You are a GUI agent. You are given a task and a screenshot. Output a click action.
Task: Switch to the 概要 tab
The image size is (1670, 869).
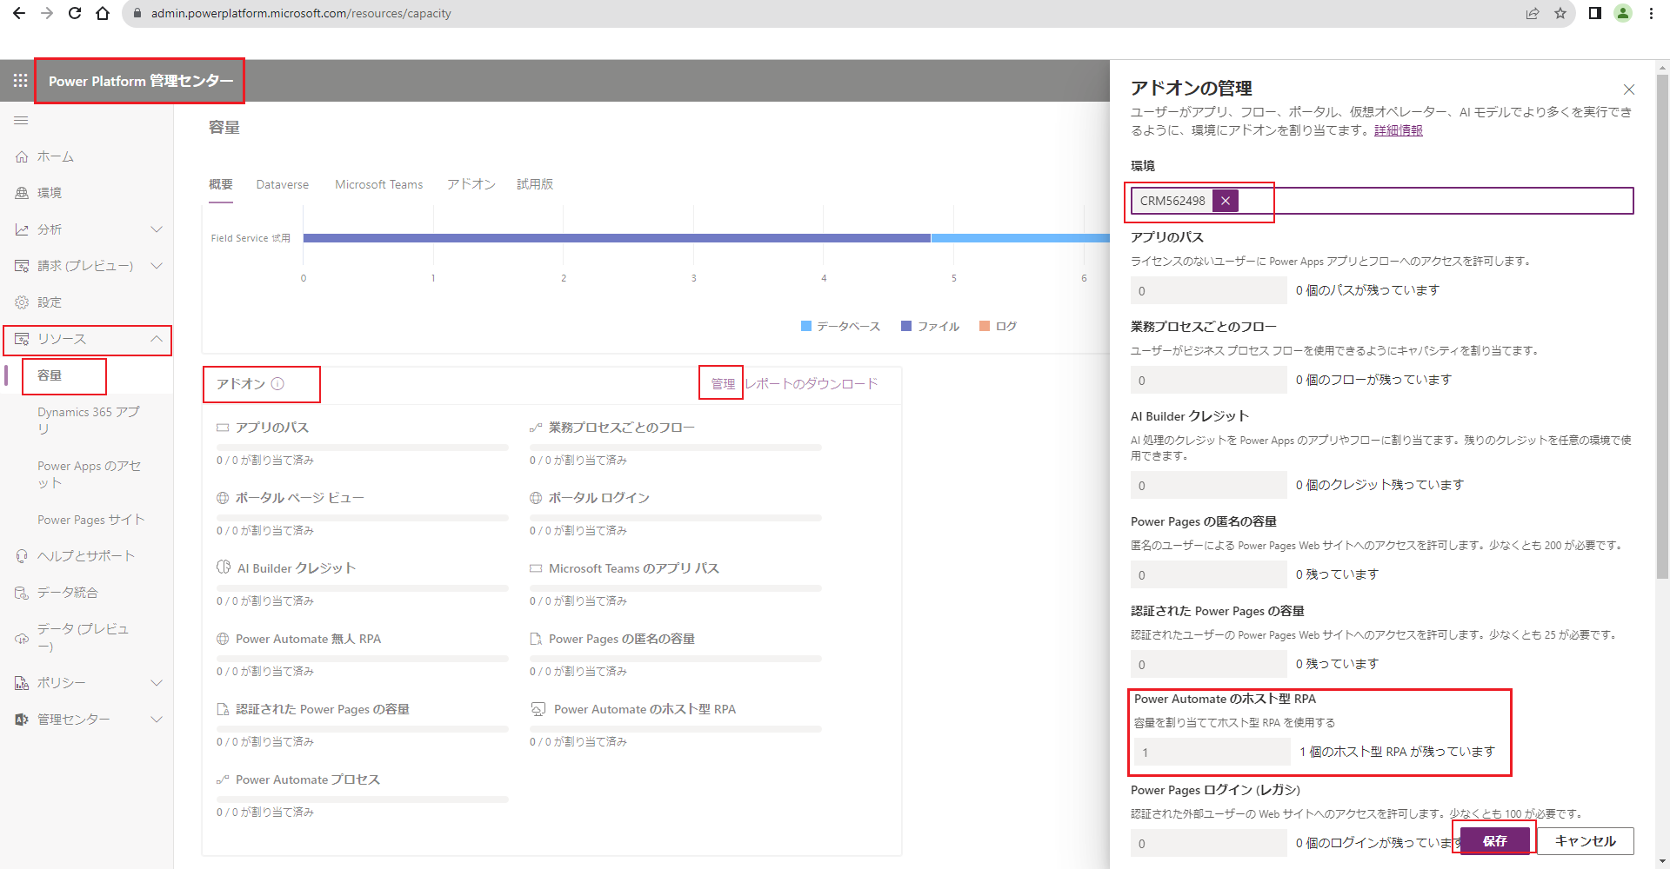tap(221, 184)
